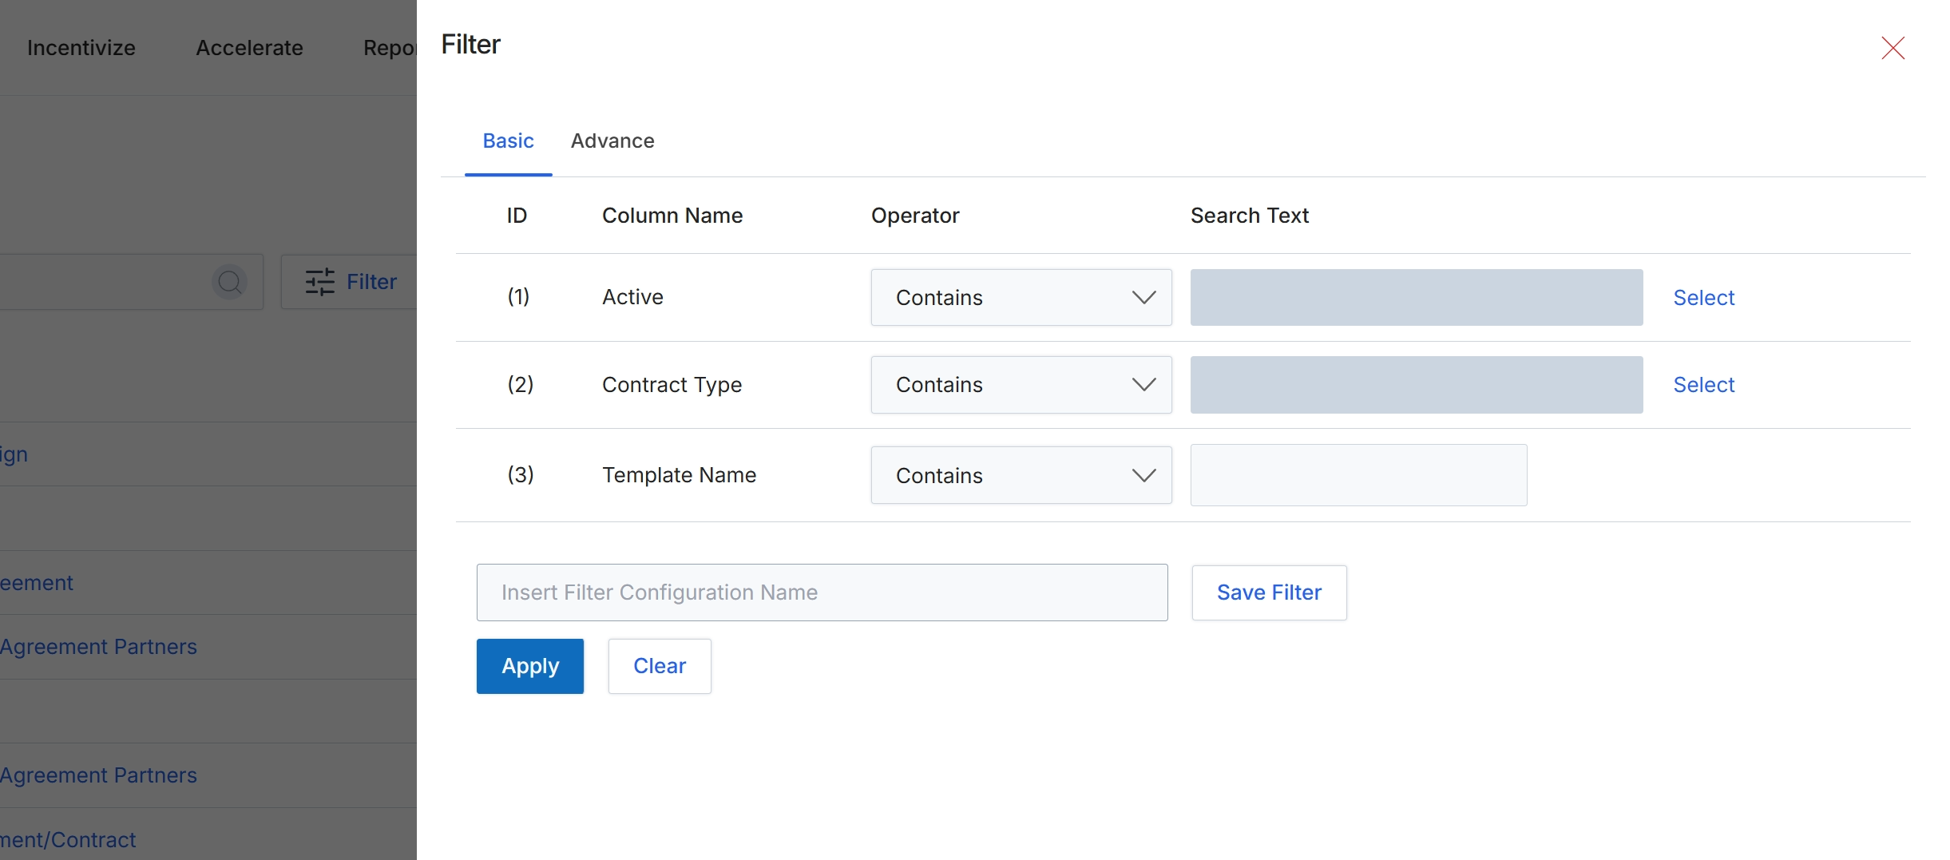Click the Filter sliders icon button

pyautogui.click(x=350, y=282)
